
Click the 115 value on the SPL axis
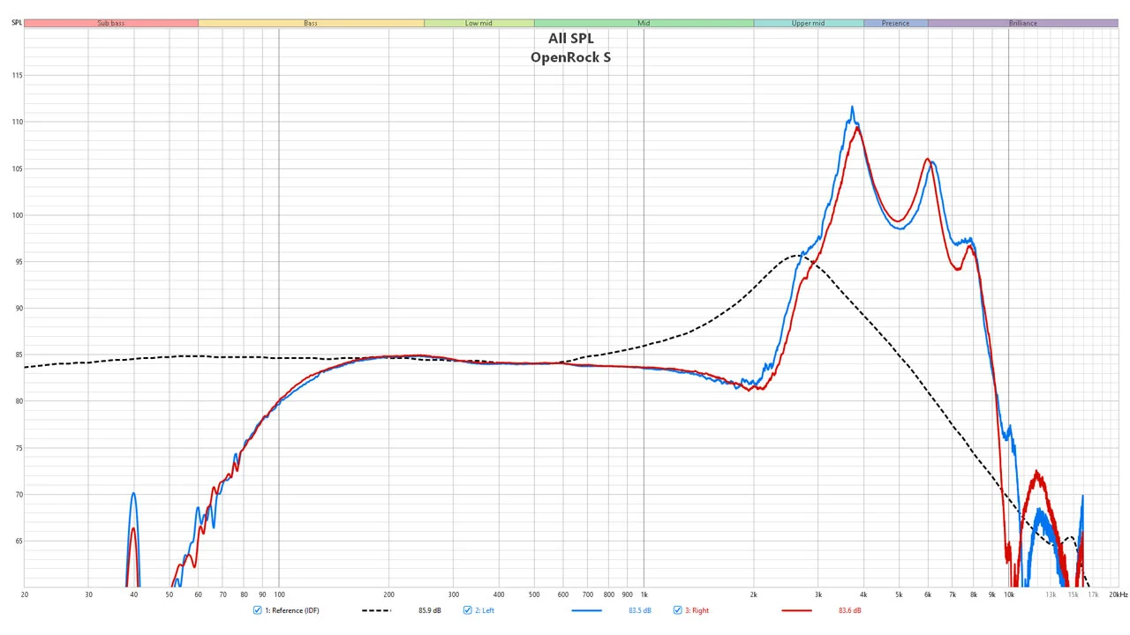pos(17,75)
